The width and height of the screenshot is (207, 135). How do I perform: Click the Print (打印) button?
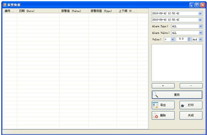pos(191,105)
